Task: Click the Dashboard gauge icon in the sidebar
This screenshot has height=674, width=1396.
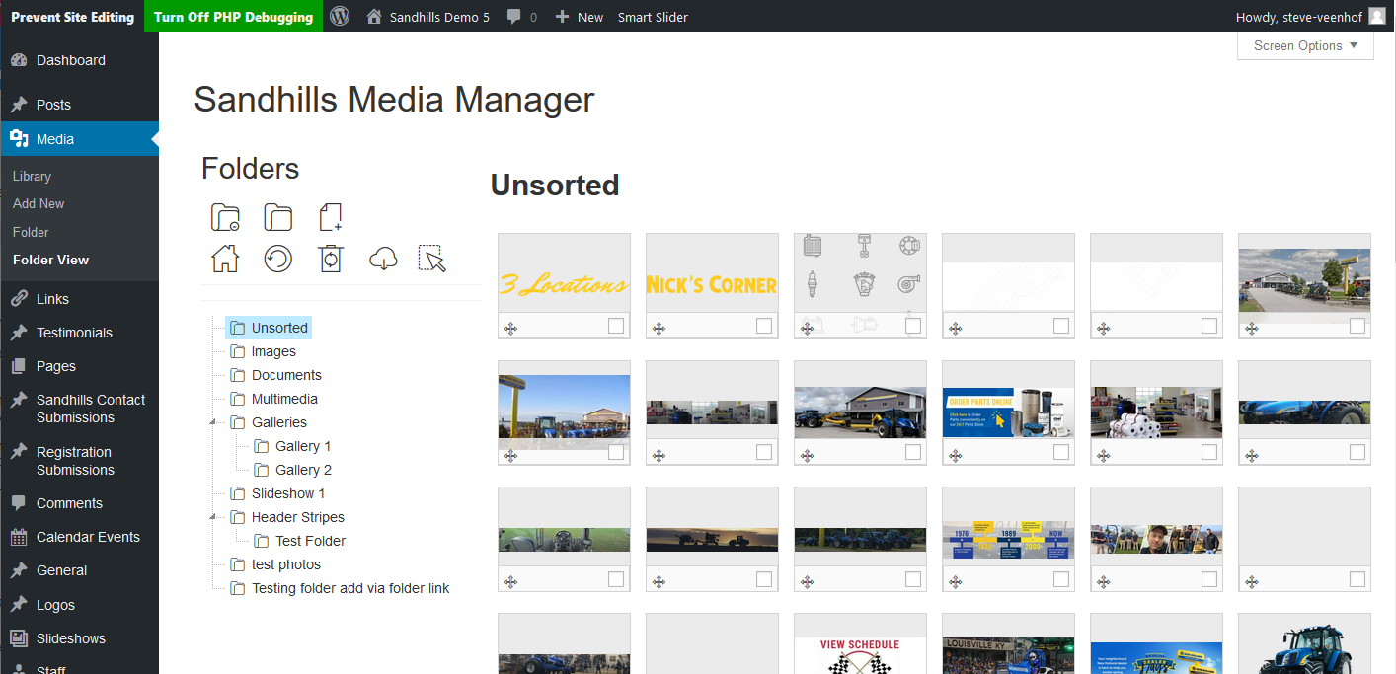Action: (x=19, y=60)
